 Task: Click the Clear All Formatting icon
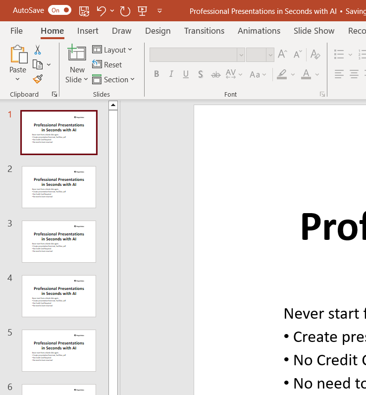click(315, 55)
